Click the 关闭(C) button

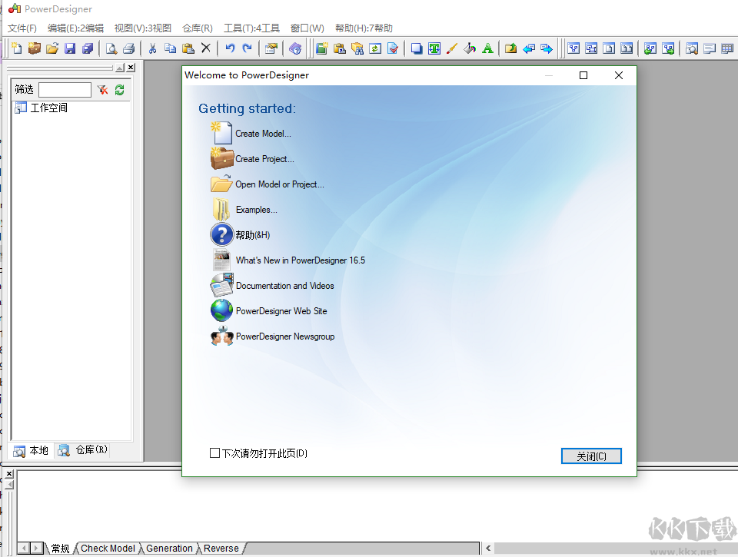(590, 455)
